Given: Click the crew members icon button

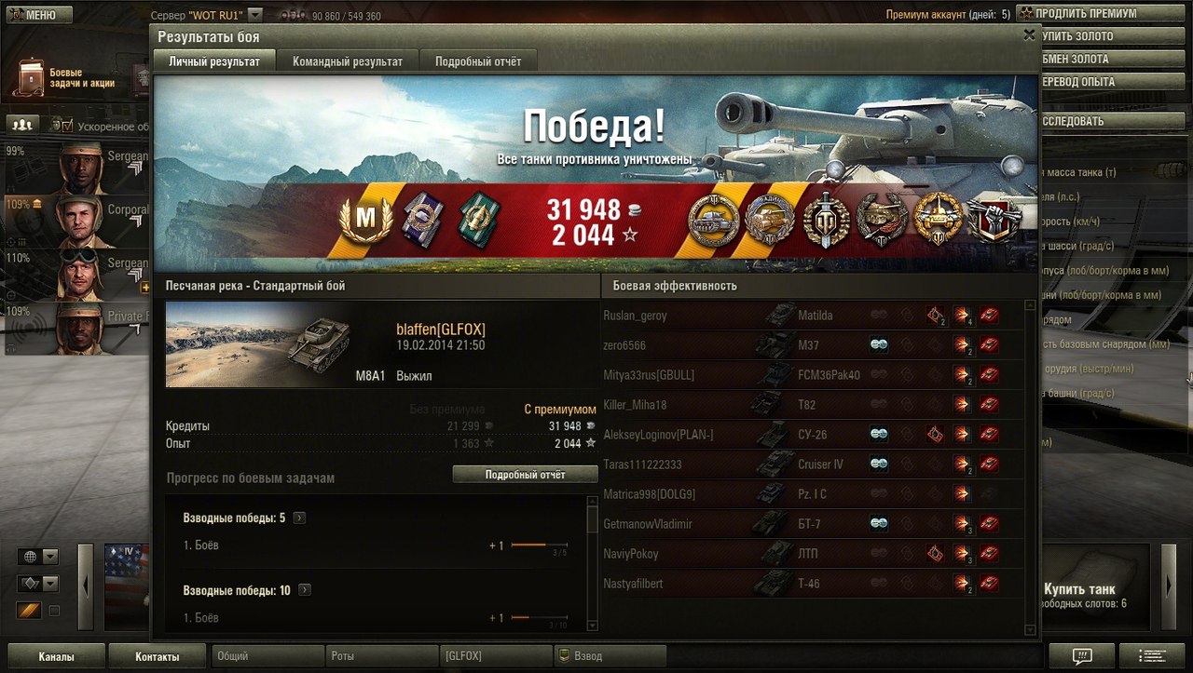Looking at the screenshot, I should pos(24,124).
